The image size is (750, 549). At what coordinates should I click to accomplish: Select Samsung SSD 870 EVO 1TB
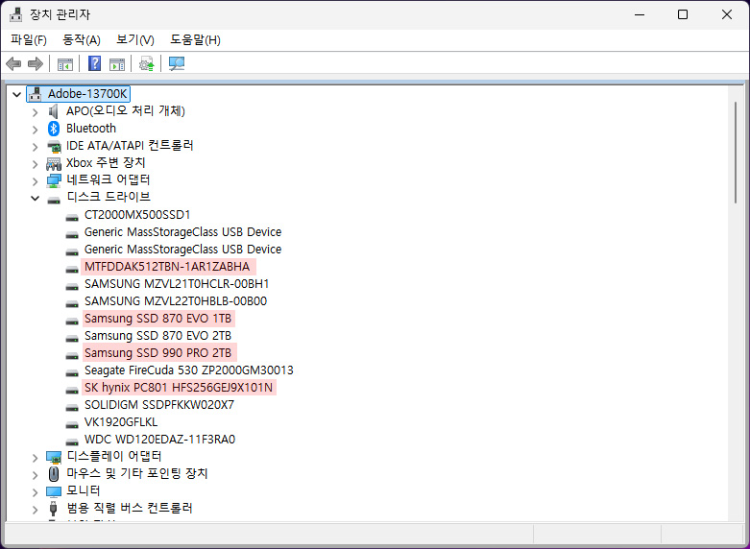157,318
